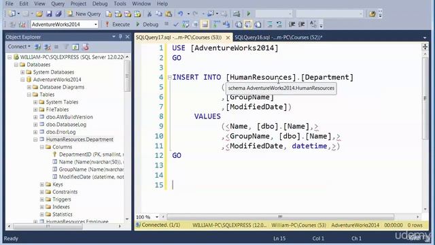Image resolution: width=435 pixels, height=245 pixels.
Task: Click the Open File folder icon
Action: pos(39,14)
